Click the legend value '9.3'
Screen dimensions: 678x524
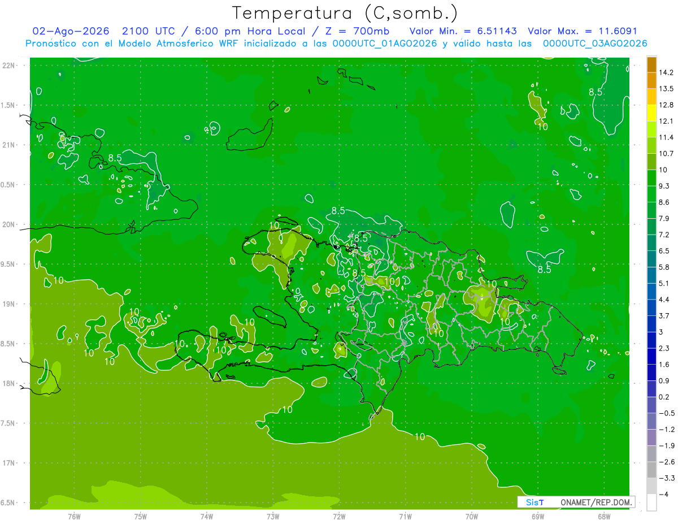coord(664,186)
